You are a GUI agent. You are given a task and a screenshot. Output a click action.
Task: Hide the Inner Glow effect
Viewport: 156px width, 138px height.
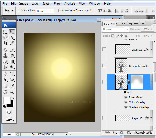tap(126, 97)
